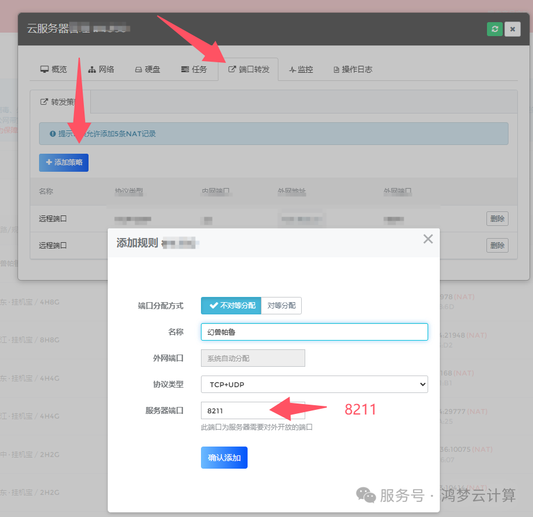
Task: Click the disabled 外网端口 field
Action: click(253, 358)
